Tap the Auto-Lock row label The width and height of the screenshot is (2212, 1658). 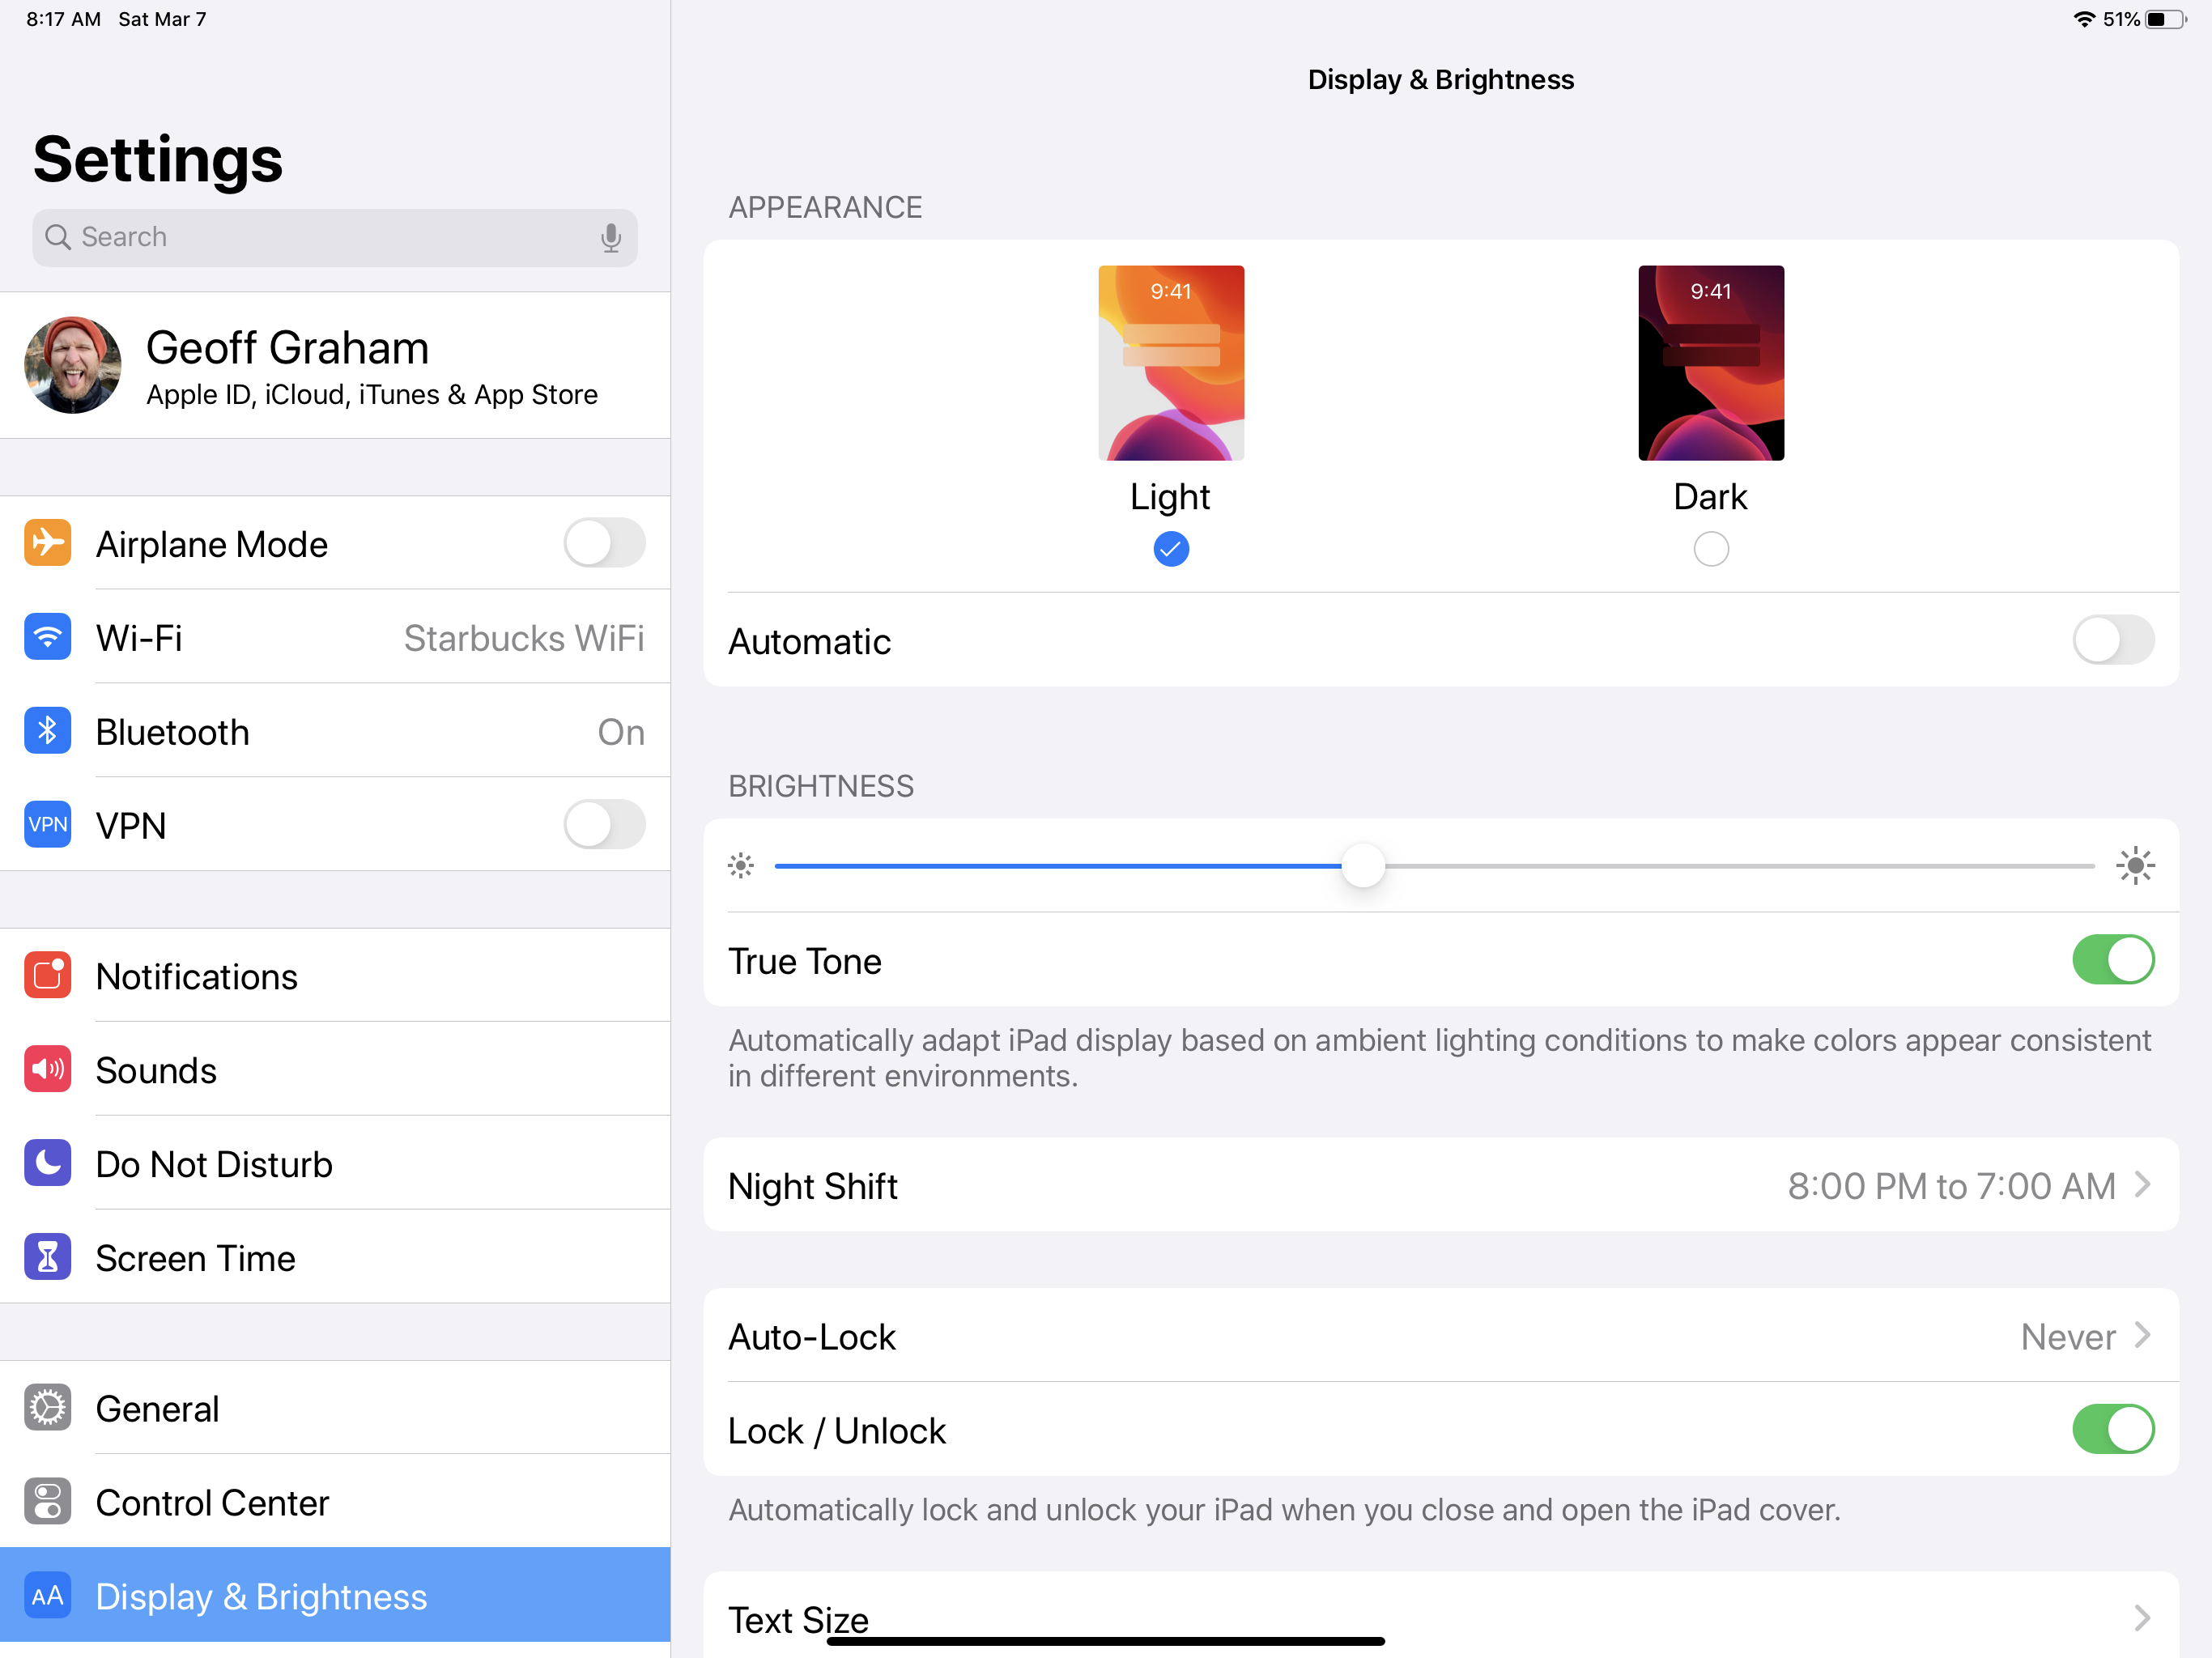pos(812,1337)
